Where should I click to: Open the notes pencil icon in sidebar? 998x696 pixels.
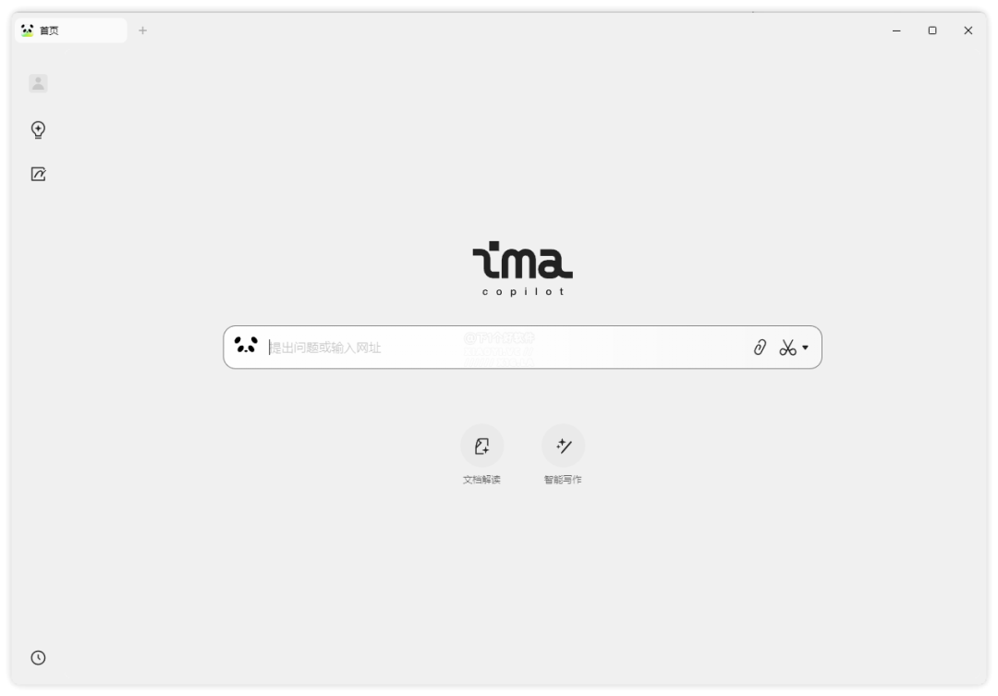(38, 174)
